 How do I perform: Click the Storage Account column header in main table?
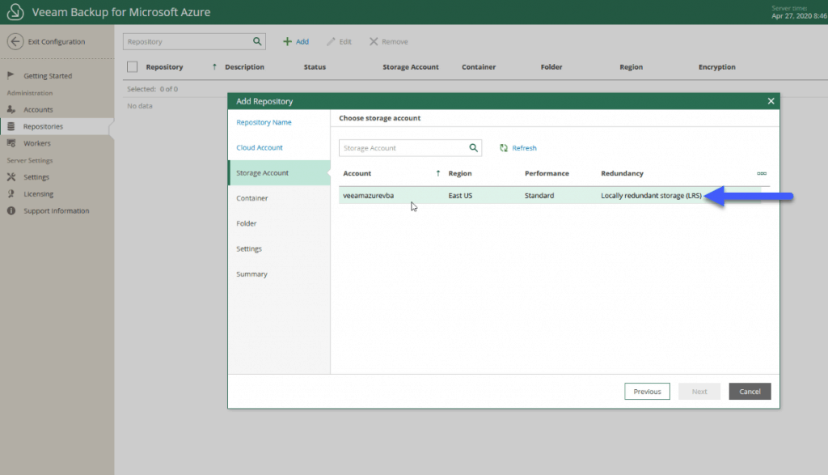coord(410,66)
